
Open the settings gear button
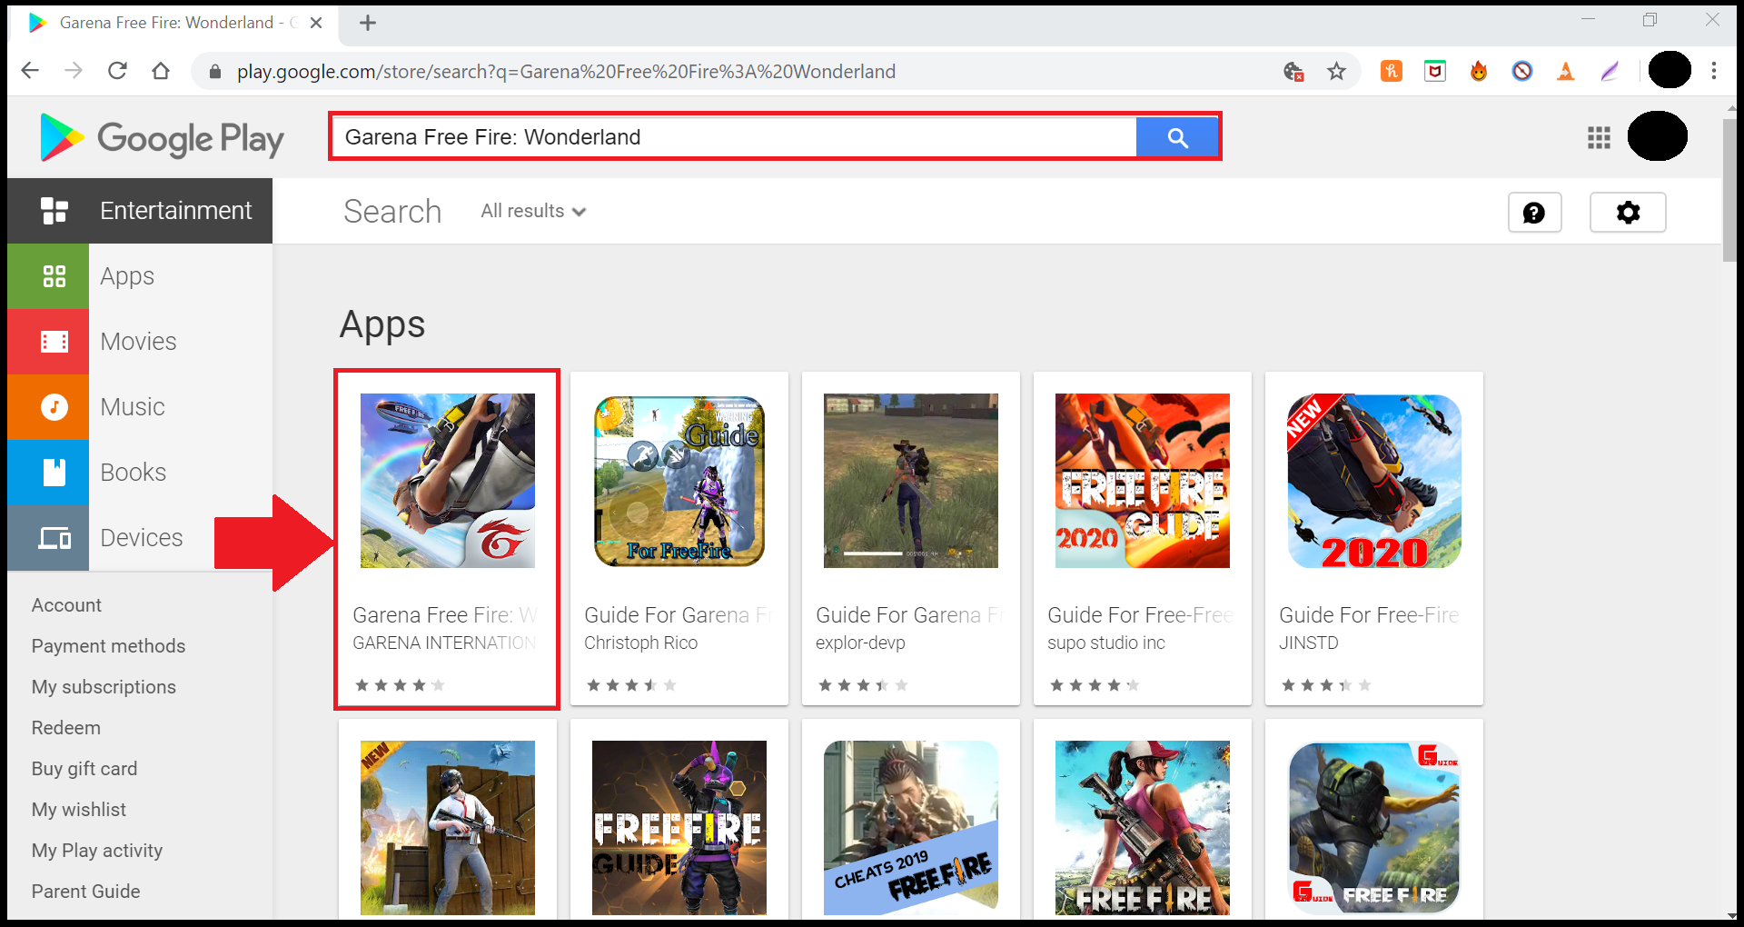tap(1628, 212)
